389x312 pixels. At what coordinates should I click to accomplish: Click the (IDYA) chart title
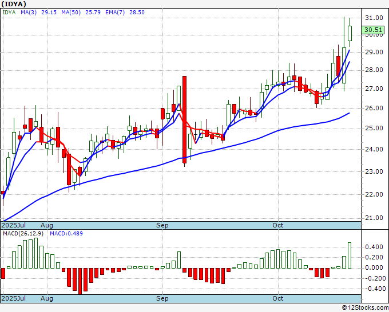point(14,4)
